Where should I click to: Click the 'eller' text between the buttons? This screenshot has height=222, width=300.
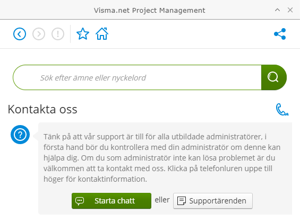pos(162,200)
